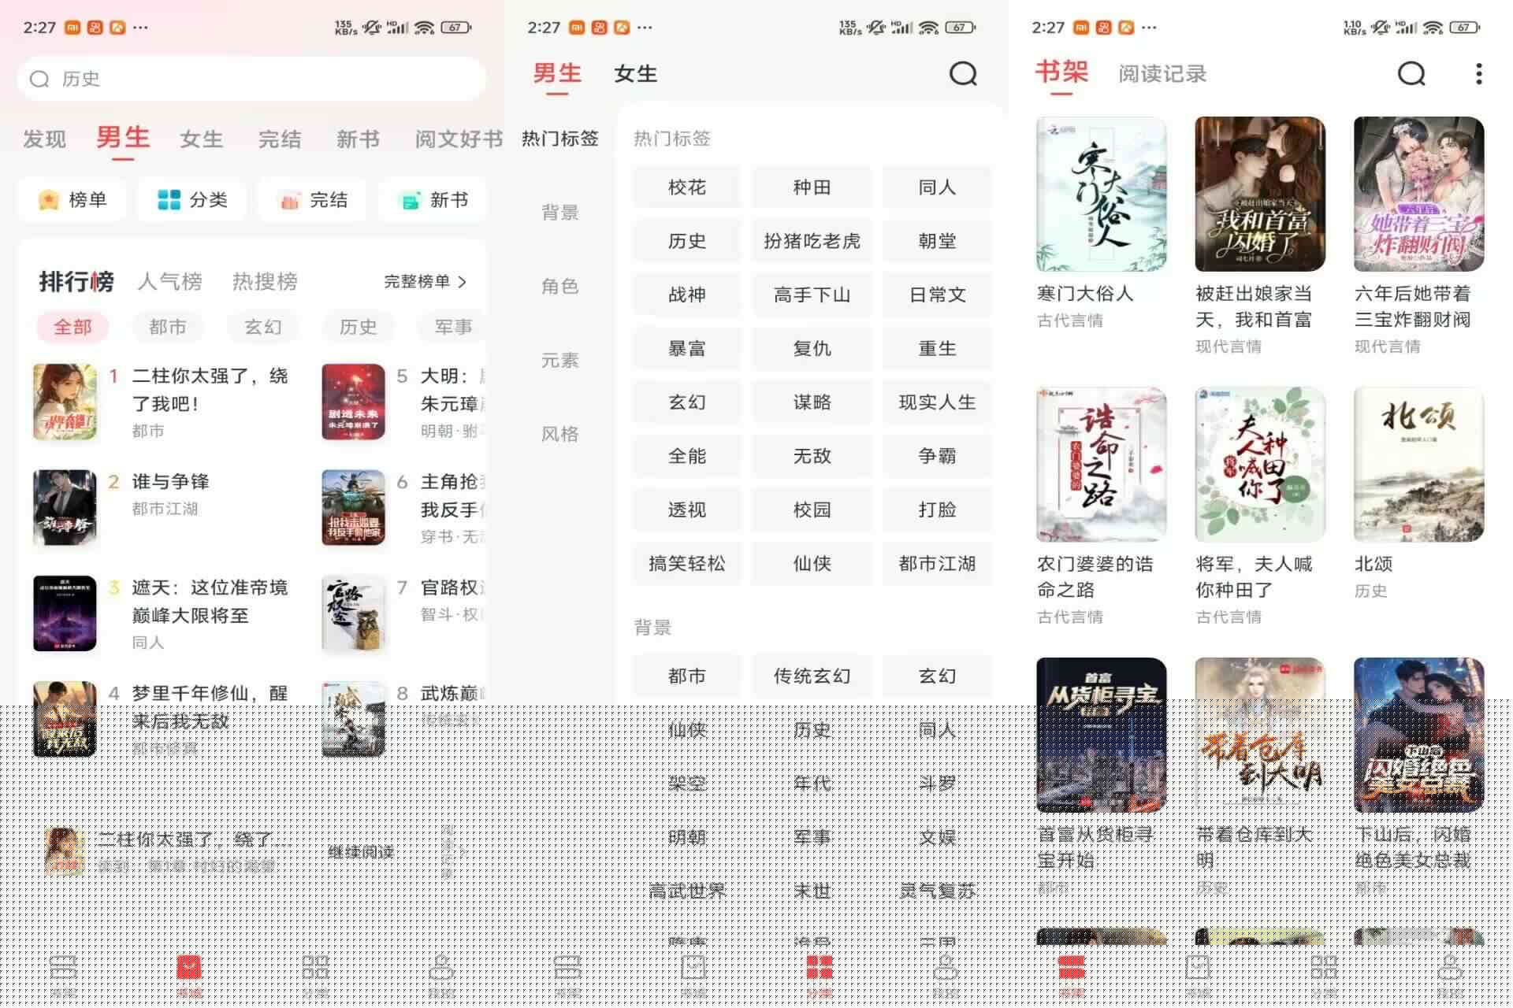
Task: Tap the 打脸 tag
Action: (937, 510)
